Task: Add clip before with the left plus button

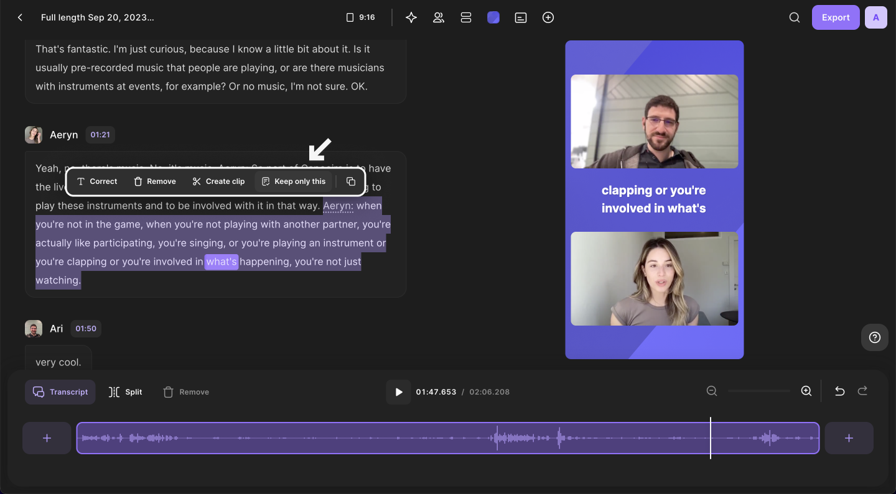Action: click(47, 438)
